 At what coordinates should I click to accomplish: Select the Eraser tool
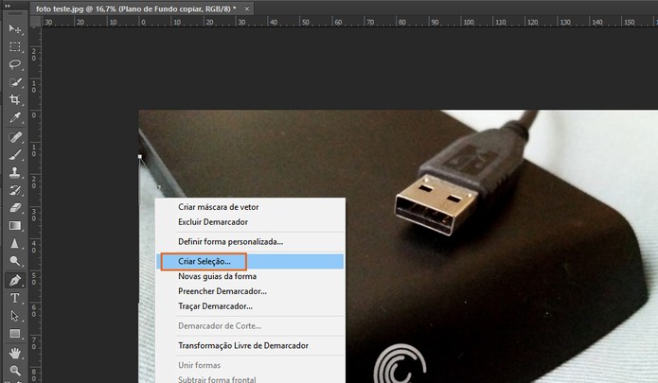click(15, 208)
